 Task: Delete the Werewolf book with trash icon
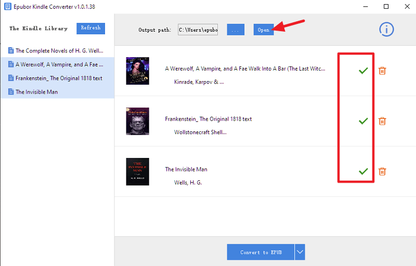click(x=382, y=71)
